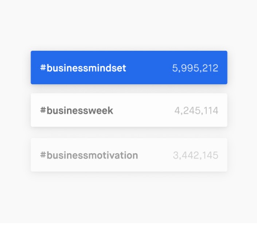Choose the hashtag with 3,442,145 posts

129,155
